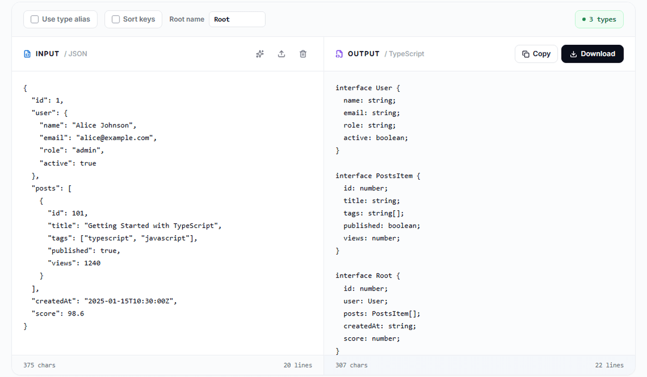This screenshot has width=647, height=377.
Task: Click the "views: number;" line in the output
Action: click(372, 238)
